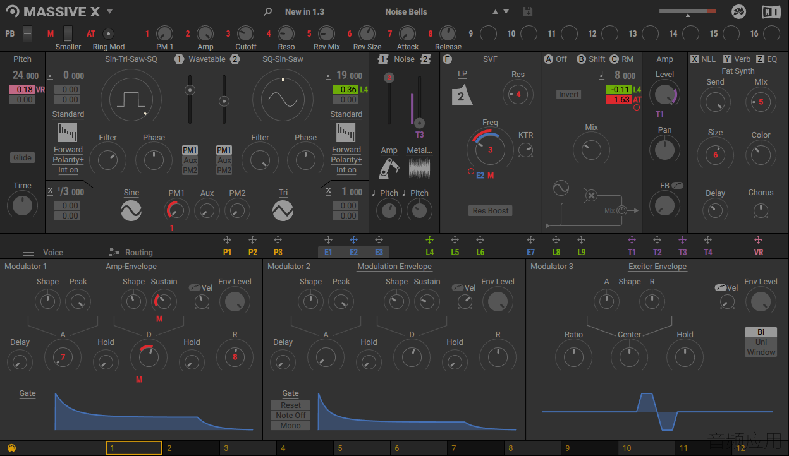This screenshot has width=789, height=456.
Task: Click the Noise Bells preset name
Action: tap(406, 11)
